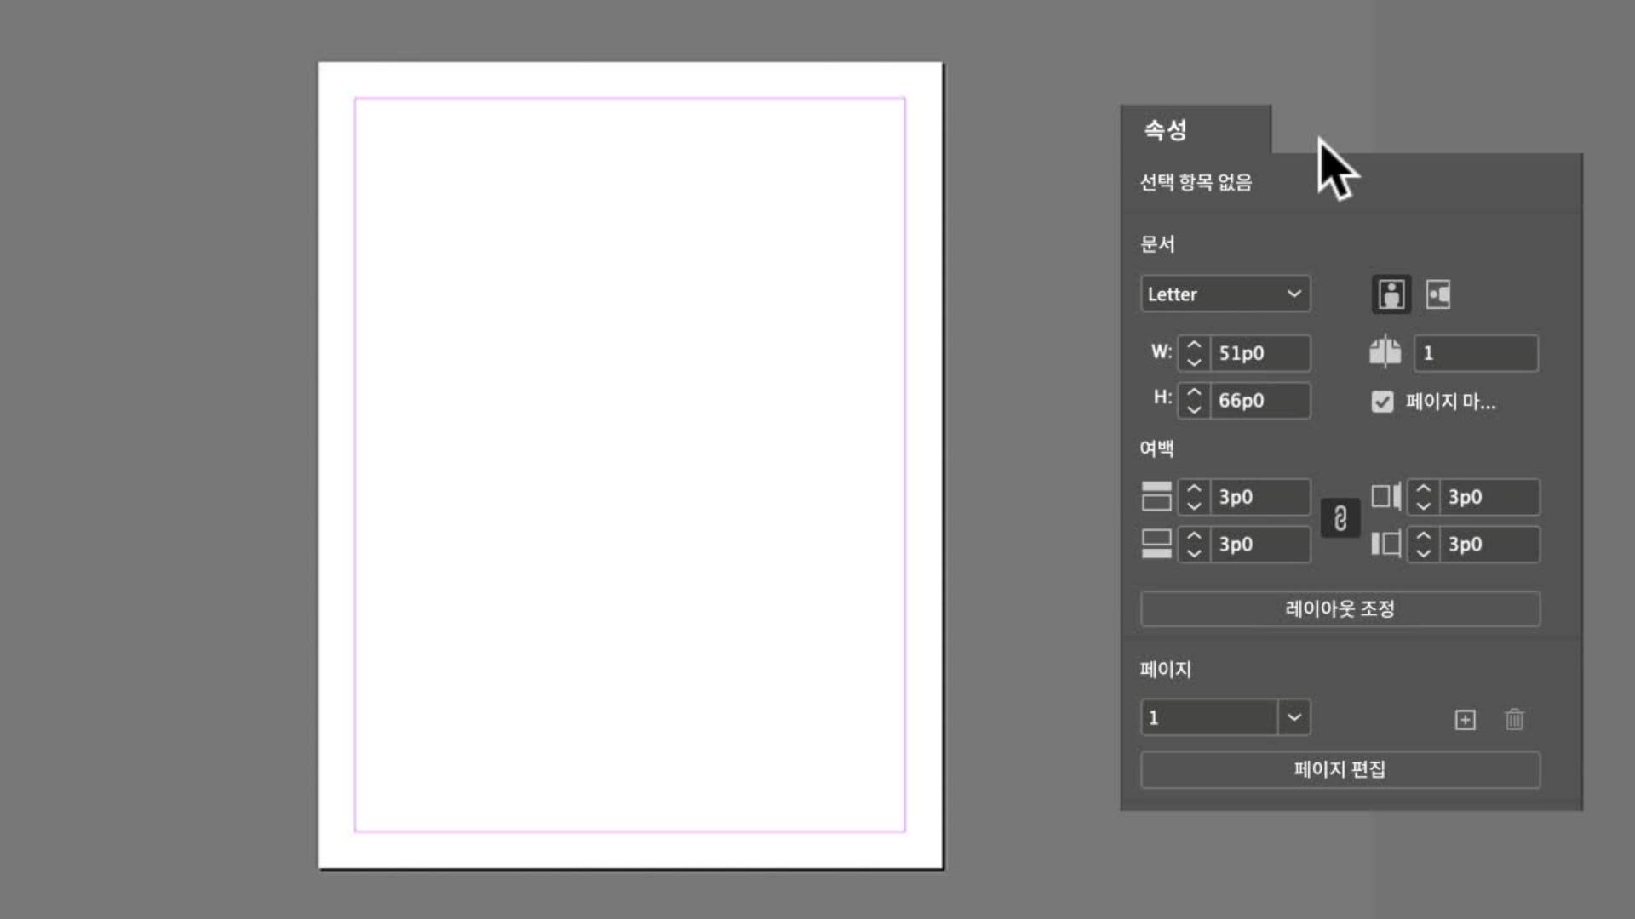Select portrait page orientation
1635x919 pixels.
click(1391, 294)
